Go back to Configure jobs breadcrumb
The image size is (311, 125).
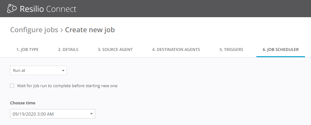34,30
